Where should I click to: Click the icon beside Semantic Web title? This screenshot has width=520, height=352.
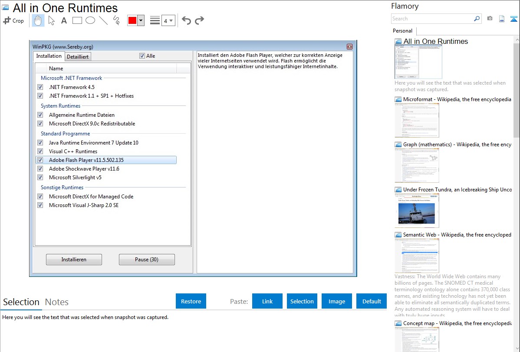click(x=398, y=235)
